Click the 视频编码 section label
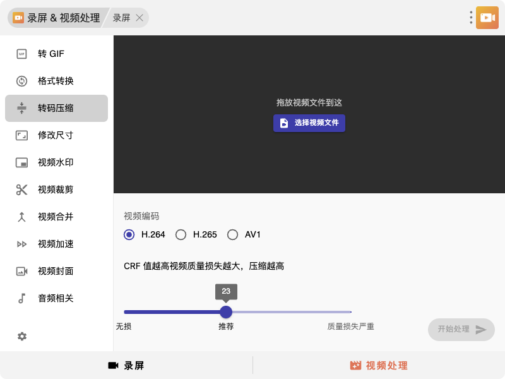 141,216
